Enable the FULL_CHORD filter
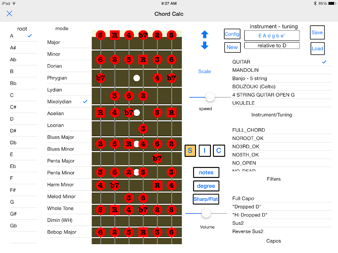Viewport: 338px width, 253px height. [282, 130]
